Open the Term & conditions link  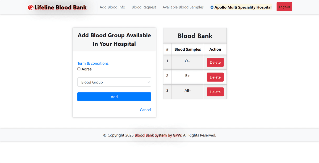click(x=93, y=63)
